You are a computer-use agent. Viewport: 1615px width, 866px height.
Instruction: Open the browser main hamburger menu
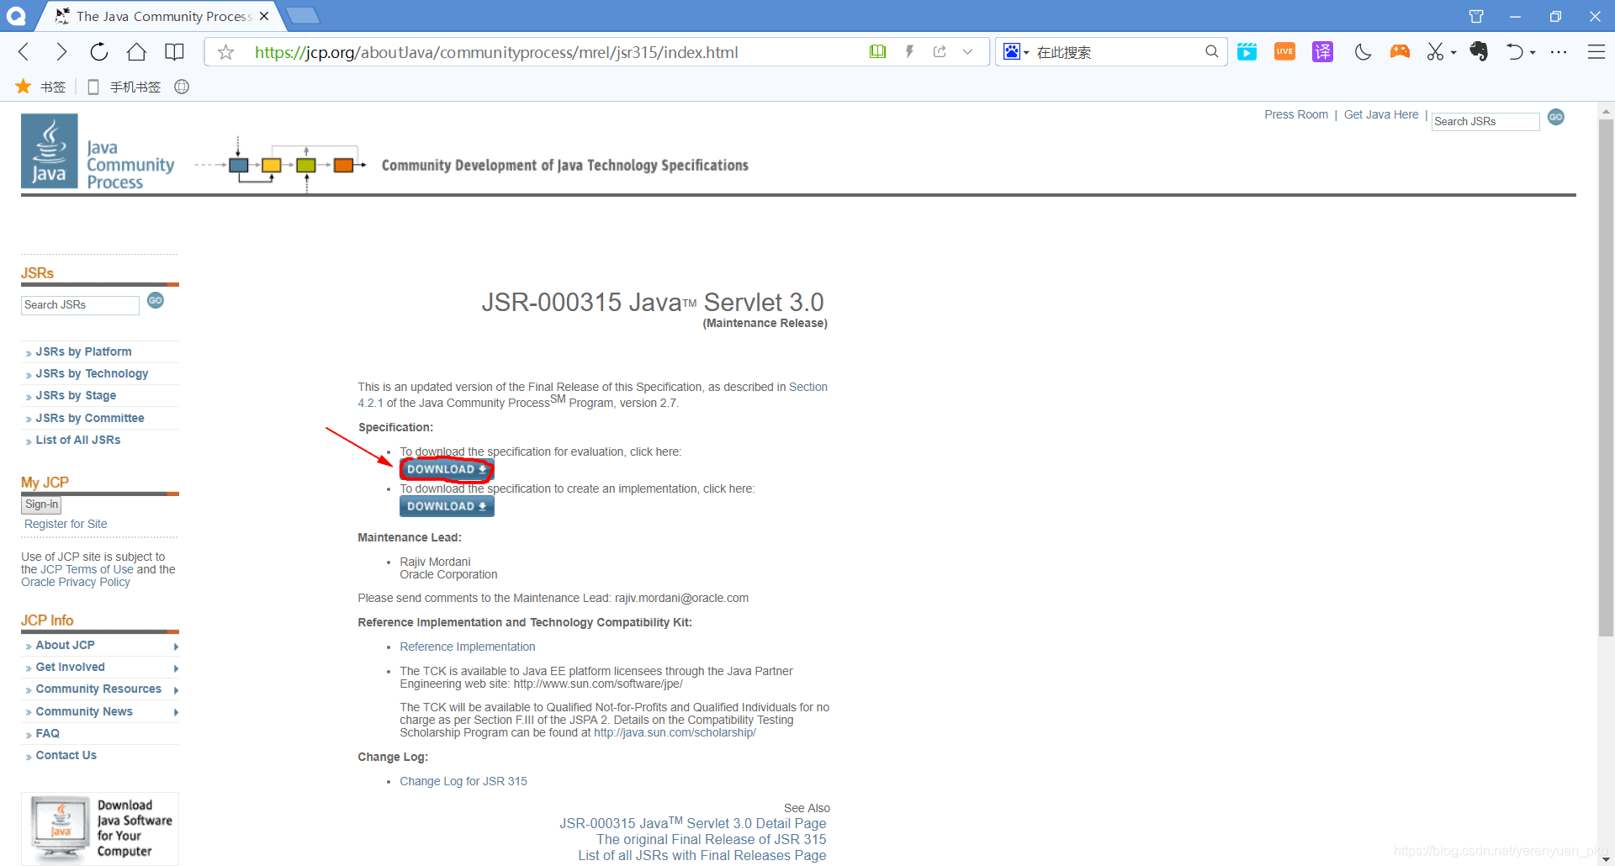point(1596,52)
